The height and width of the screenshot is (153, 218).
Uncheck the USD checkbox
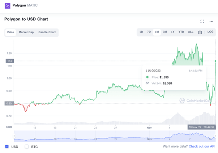tap(7, 146)
